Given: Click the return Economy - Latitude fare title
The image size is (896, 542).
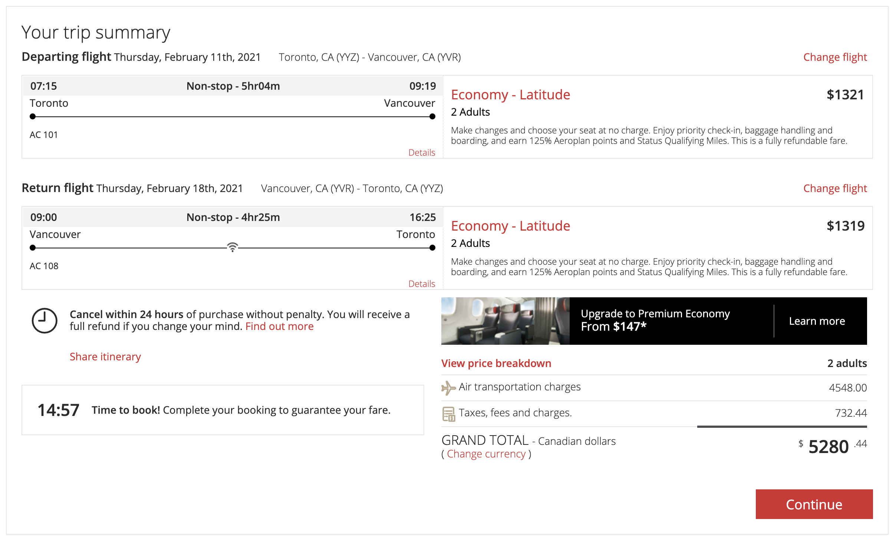Looking at the screenshot, I should pos(510,226).
